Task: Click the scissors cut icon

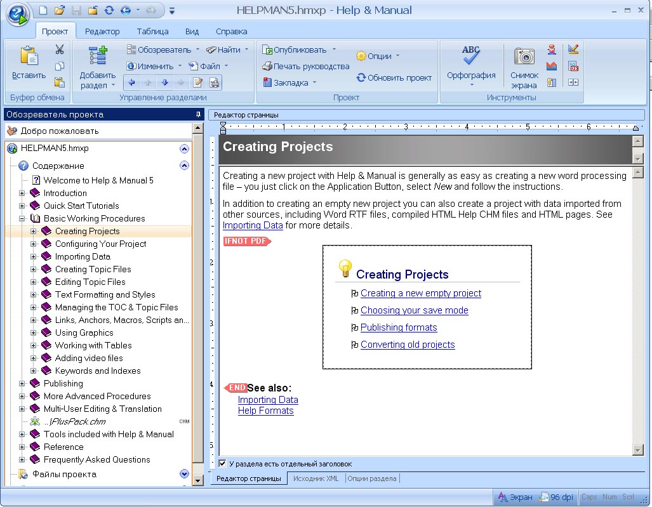Action: click(x=60, y=49)
